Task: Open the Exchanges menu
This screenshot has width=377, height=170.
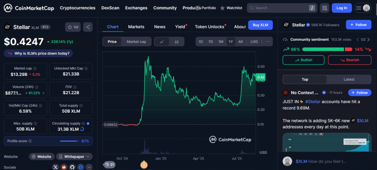Action: click(x=136, y=8)
